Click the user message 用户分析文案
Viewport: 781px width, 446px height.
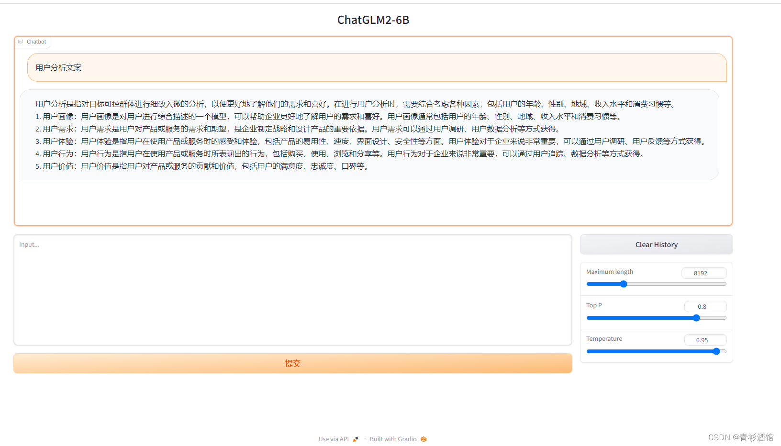pos(377,67)
